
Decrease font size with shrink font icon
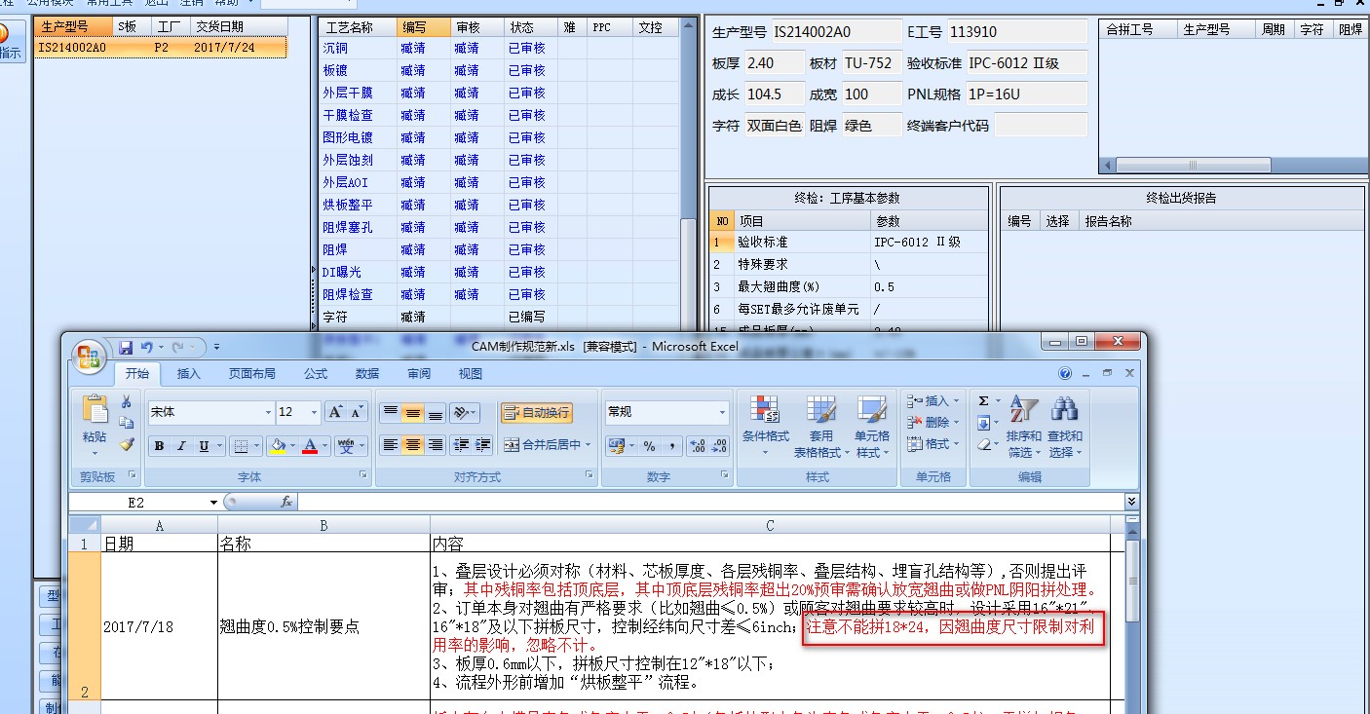(357, 412)
